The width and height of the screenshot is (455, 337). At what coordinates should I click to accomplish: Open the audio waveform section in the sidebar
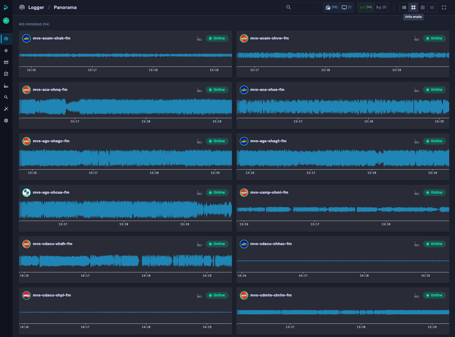(x=6, y=51)
